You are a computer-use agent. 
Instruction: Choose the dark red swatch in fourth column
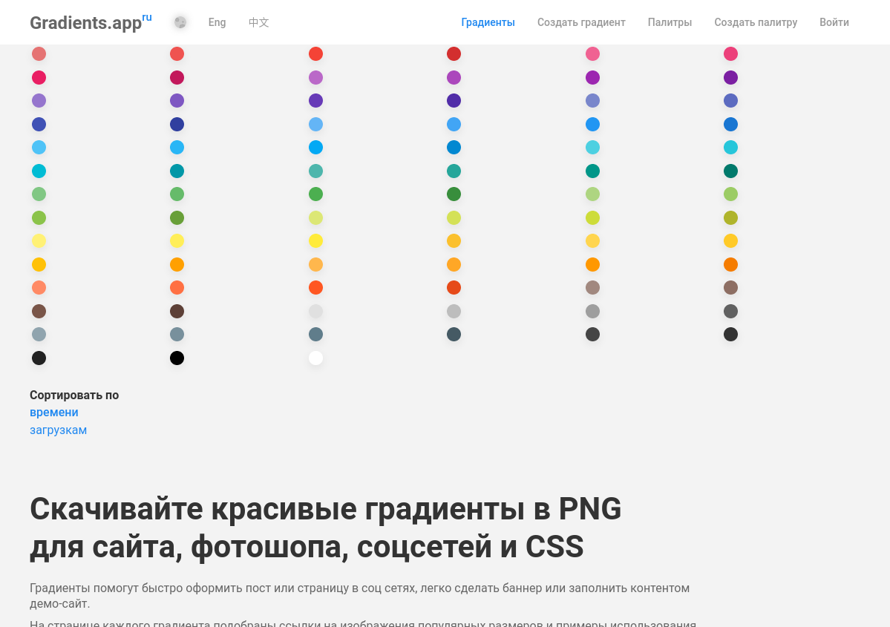[x=454, y=54]
